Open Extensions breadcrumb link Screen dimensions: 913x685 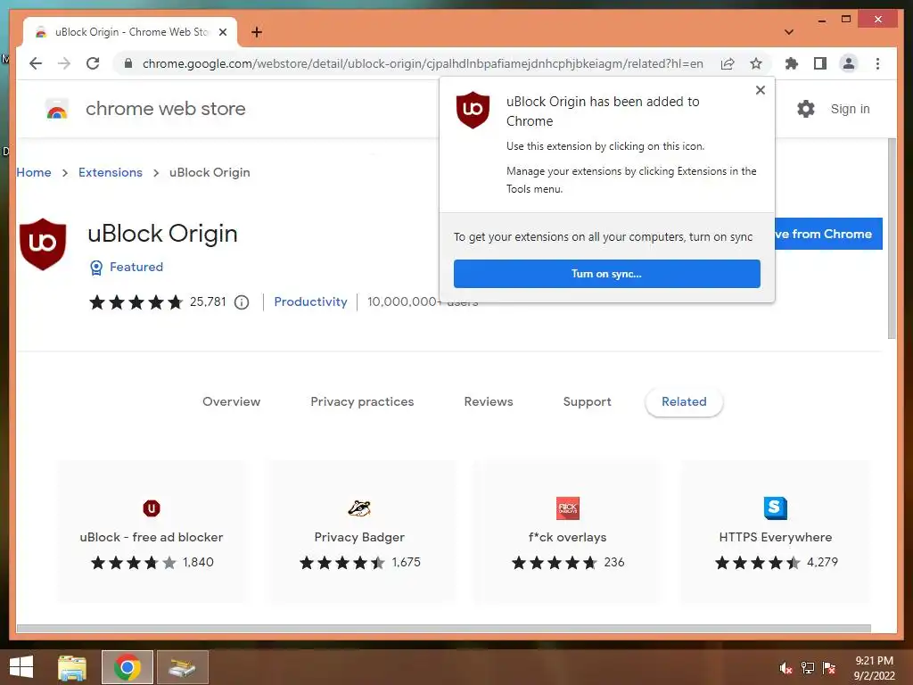(110, 172)
